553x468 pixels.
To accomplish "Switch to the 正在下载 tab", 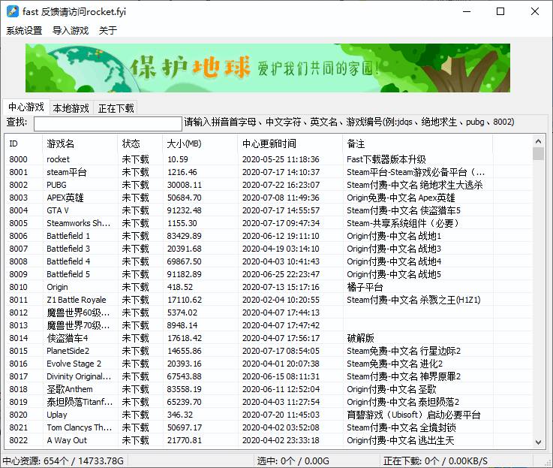I will pyautogui.click(x=116, y=108).
